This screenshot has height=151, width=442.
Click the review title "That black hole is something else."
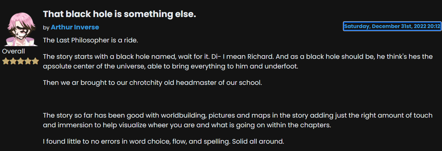pyautogui.click(x=119, y=14)
